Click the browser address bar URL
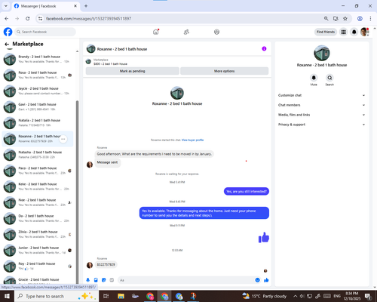This screenshot has width=377, height=302. (88, 19)
